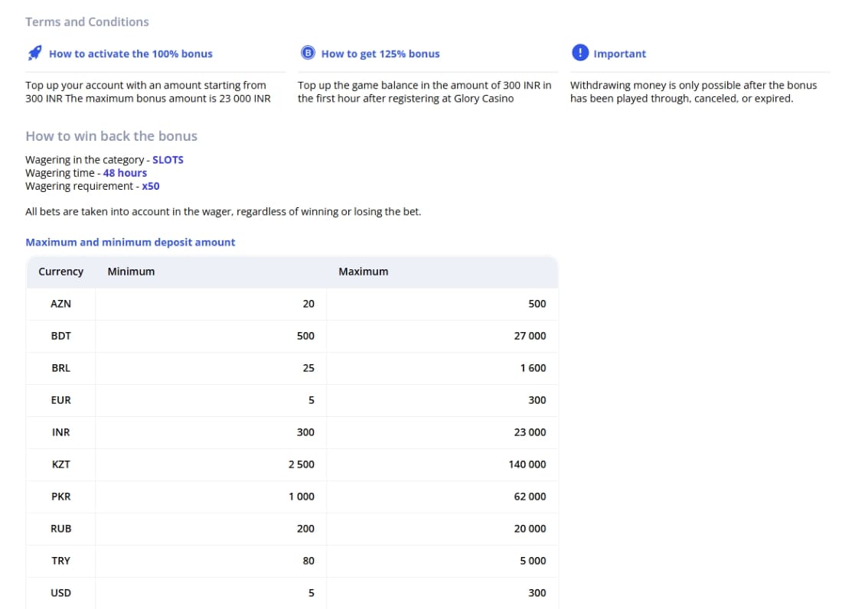The image size is (842, 609).
Task: Click the RUB minimum value 200
Action: point(305,529)
